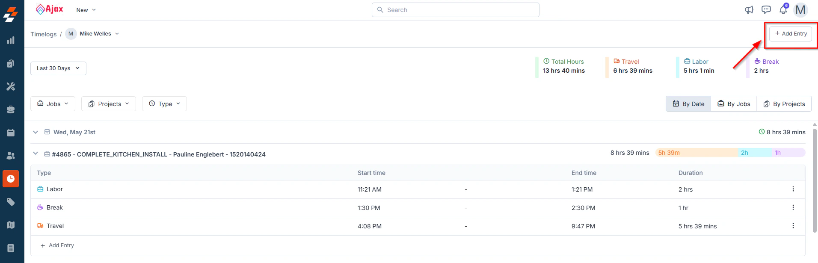Screen dimensions: 818x263
Task: Open the tools wrench sidebar icon
Action: coord(11,86)
